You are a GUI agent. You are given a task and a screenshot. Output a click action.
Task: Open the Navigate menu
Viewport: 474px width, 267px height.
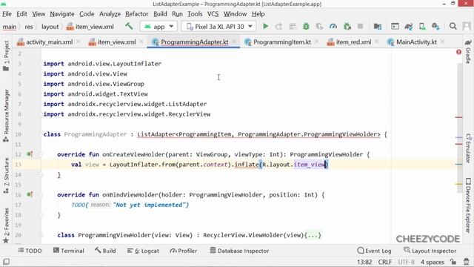(62, 14)
